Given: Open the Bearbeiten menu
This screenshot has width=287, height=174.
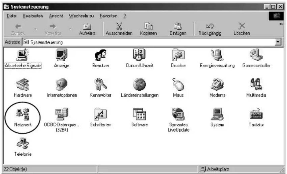Looking at the screenshot, I should point(33,16).
